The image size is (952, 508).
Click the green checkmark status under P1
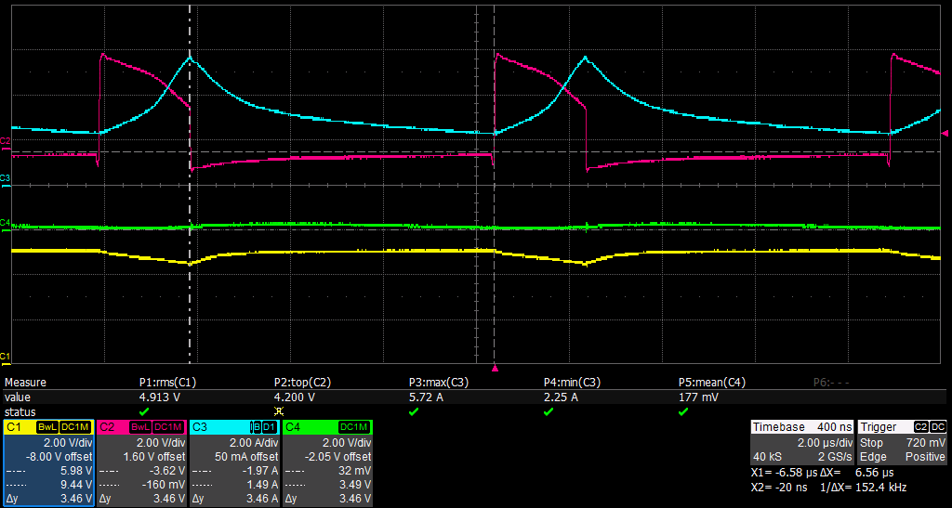click(144, 411)
